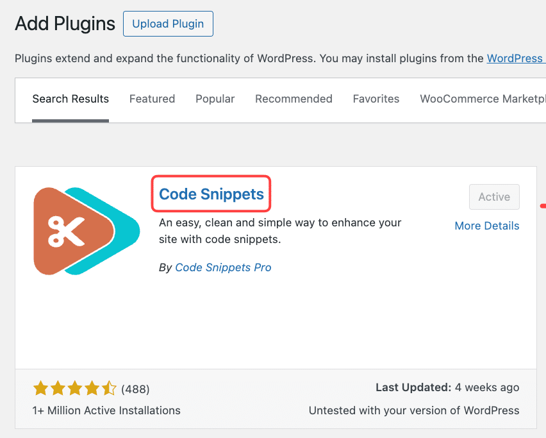
Task: Click the red marker near Active button
Action: [543, 205]
